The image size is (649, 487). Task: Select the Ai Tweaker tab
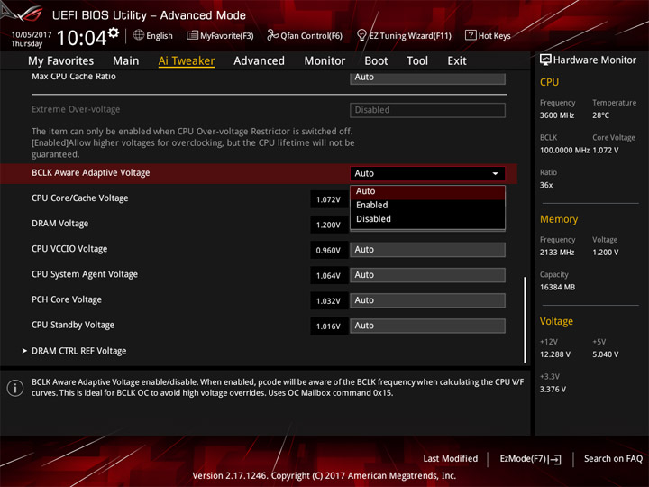[187, 61]
